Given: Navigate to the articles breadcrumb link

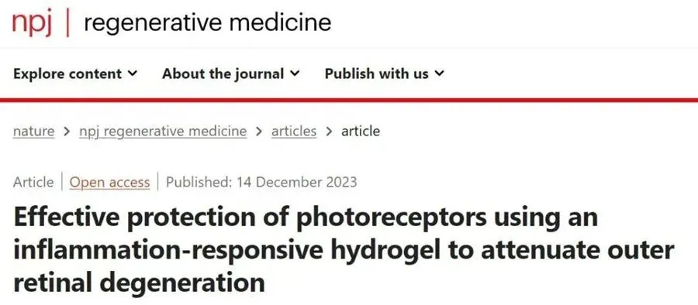Looking at the screenshot, I should [x=294, y=131].
